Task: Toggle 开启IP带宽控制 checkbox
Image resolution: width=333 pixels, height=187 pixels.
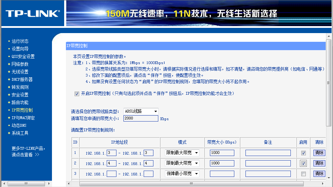Action: point(77,94)
